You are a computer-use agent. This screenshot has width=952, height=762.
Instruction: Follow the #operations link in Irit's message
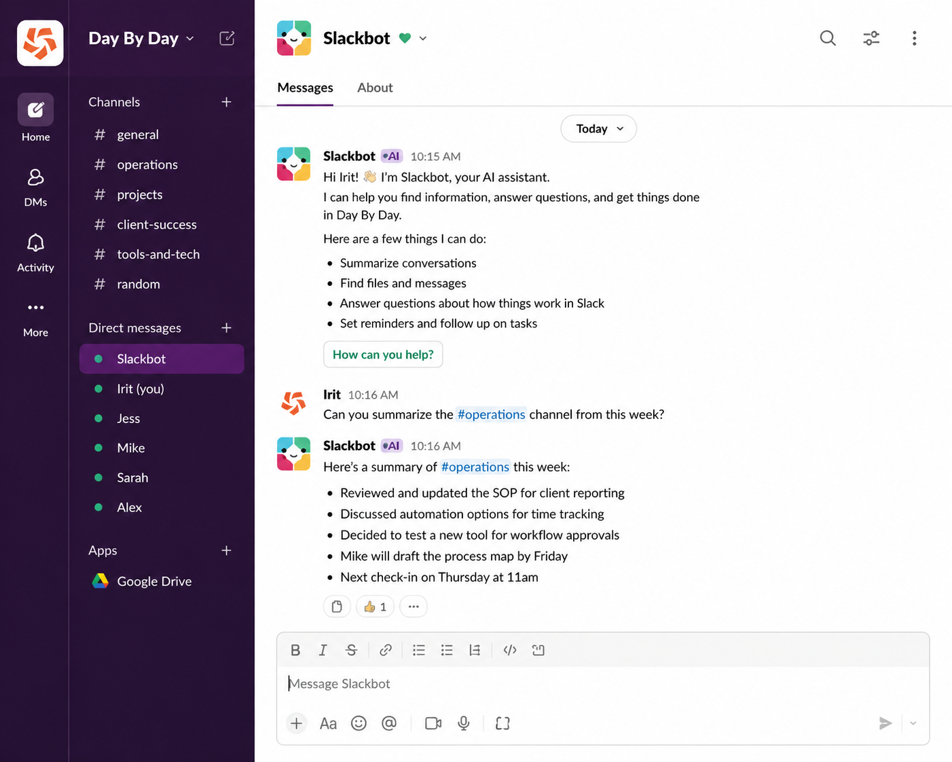point(491,414)
